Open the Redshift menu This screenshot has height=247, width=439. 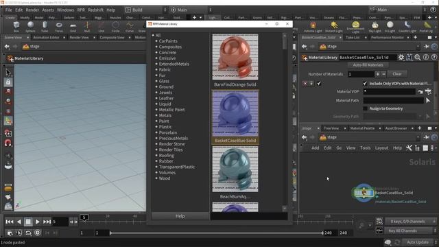96,10
